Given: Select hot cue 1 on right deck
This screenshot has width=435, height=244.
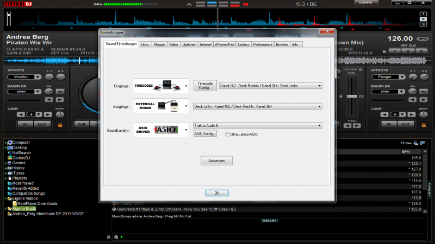Looking at the screenshot, I should [395, 52].
